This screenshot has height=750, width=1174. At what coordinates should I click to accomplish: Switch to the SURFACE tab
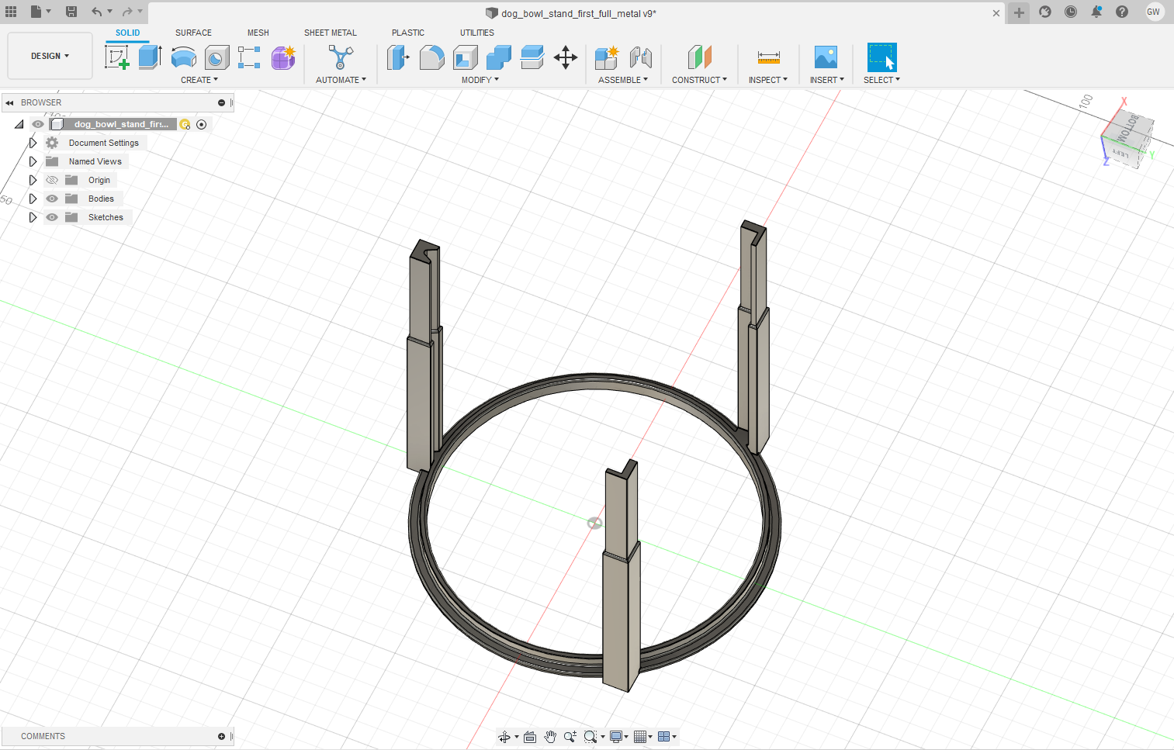click(193, 33)
